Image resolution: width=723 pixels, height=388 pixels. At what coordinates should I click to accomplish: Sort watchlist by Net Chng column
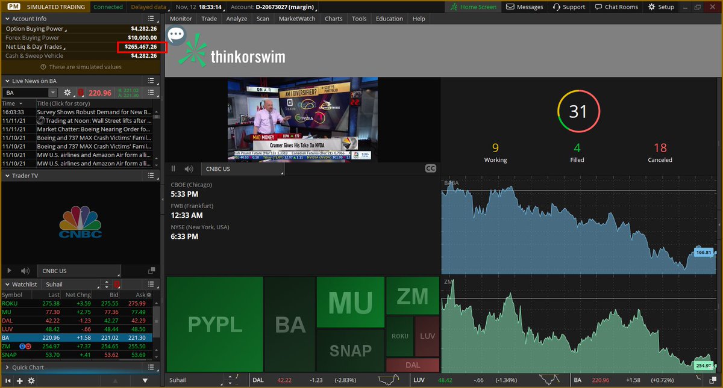pos(78,295)
